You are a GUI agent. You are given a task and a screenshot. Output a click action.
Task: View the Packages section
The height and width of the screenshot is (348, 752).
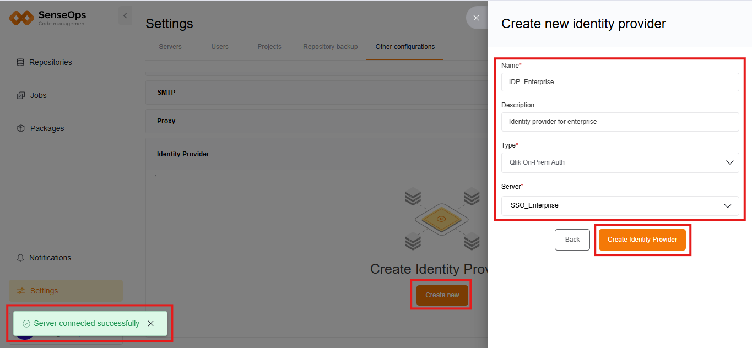pos(47,128)
